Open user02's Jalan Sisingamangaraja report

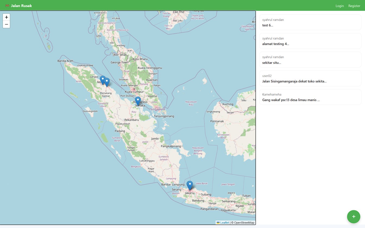coord(310,78)
